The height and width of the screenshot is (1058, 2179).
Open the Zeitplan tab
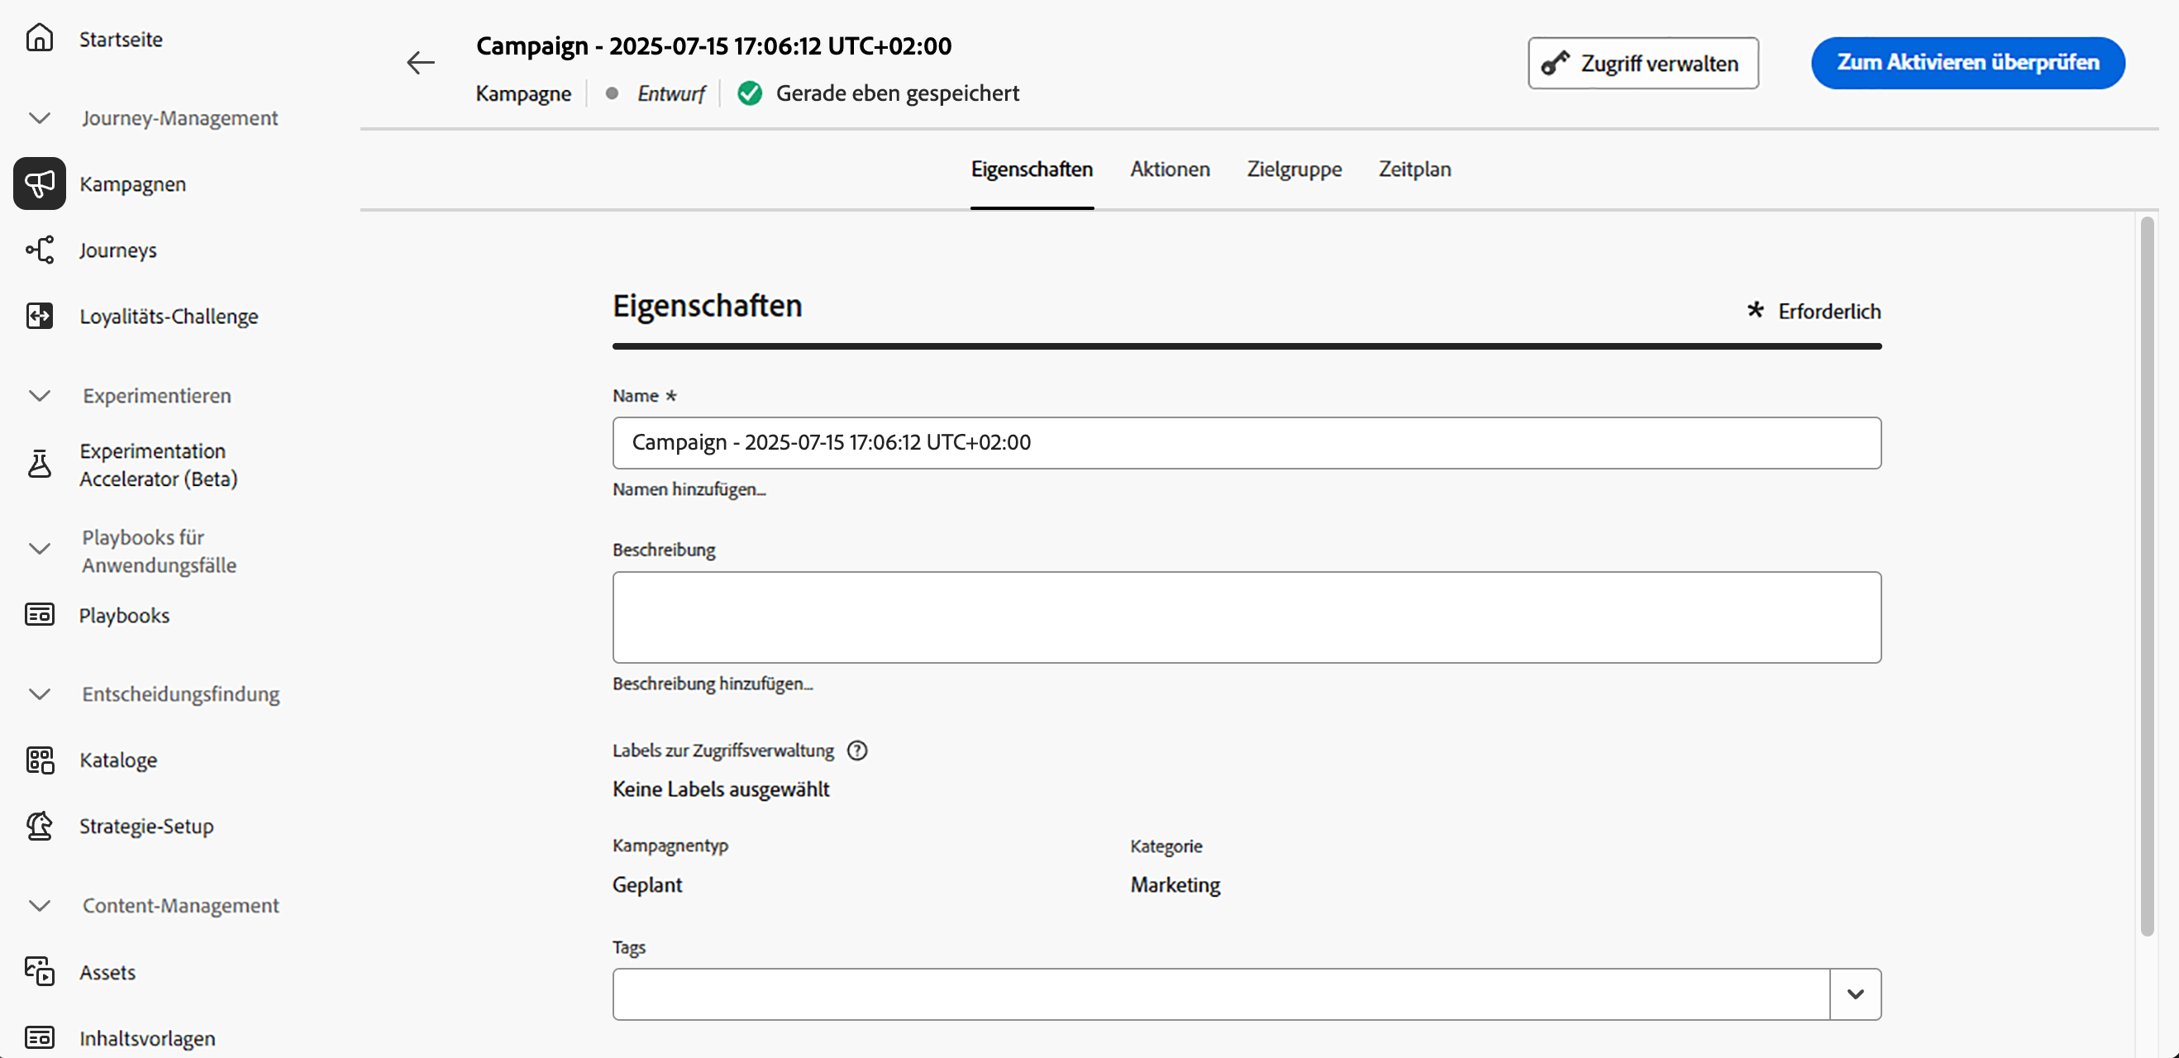[1414, 169]
